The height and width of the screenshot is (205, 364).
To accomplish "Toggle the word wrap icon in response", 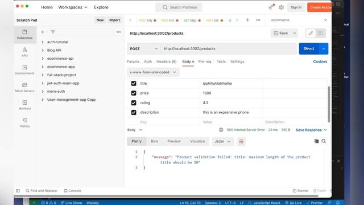I will 241,141.
